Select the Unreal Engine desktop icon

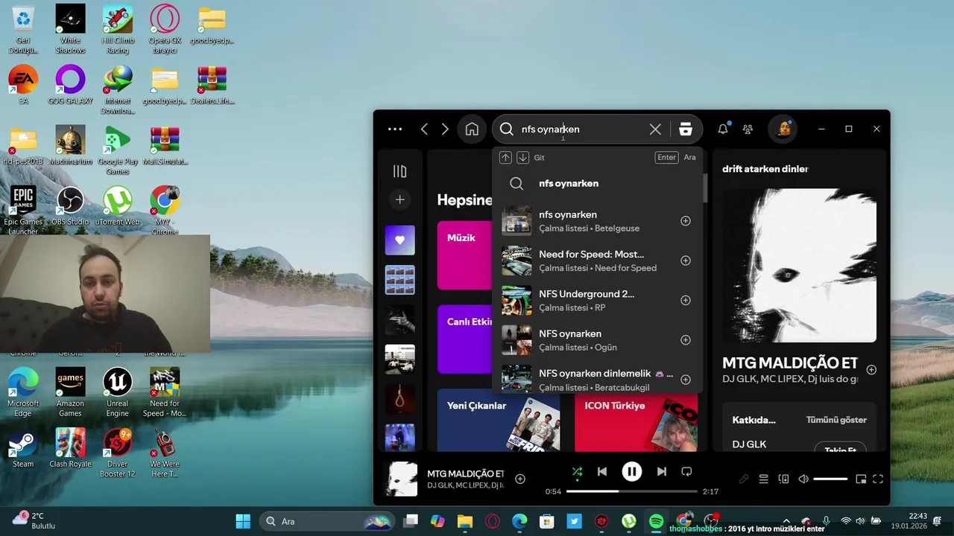pyautogui.click(x=117, y=392)
